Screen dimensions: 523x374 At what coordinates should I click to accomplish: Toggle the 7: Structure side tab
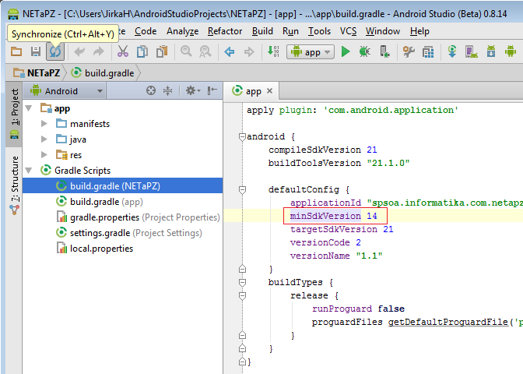click(14, 185)
